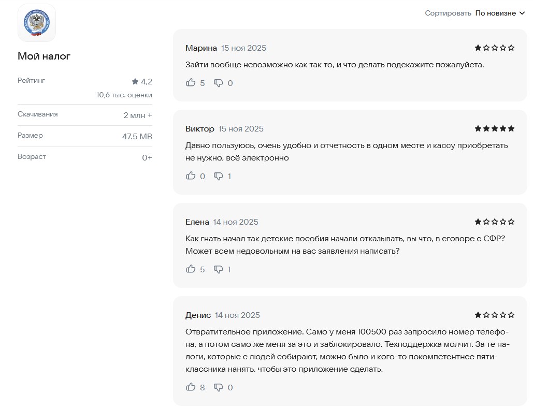Image resolution: width=533 pixels, height=409 pixels.
Task: Click the Сортировать label
Action: (x=448, y=13)
